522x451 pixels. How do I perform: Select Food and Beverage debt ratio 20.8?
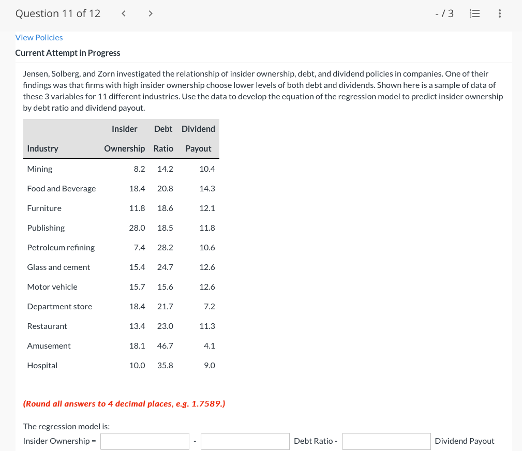pos(165,188)
